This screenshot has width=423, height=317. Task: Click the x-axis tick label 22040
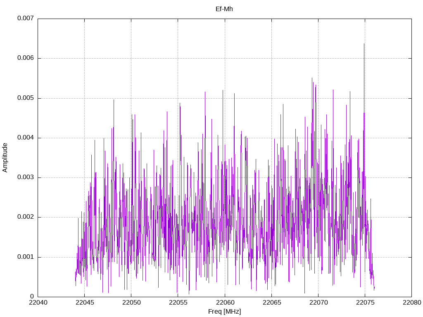38,303
